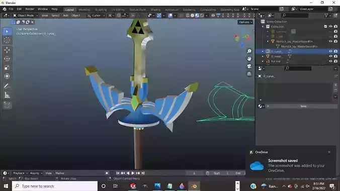Open the Object Mode dropdown
This screenshot has height=191, width=340.
tap(25, 16)
